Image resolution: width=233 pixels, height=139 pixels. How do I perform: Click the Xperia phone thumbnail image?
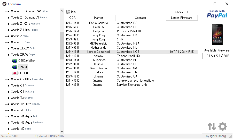217,35
